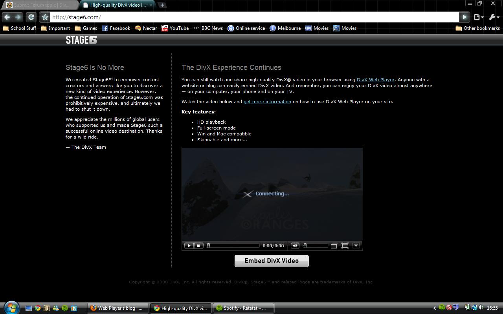Open the Facebook bookmark

point(116,28)
